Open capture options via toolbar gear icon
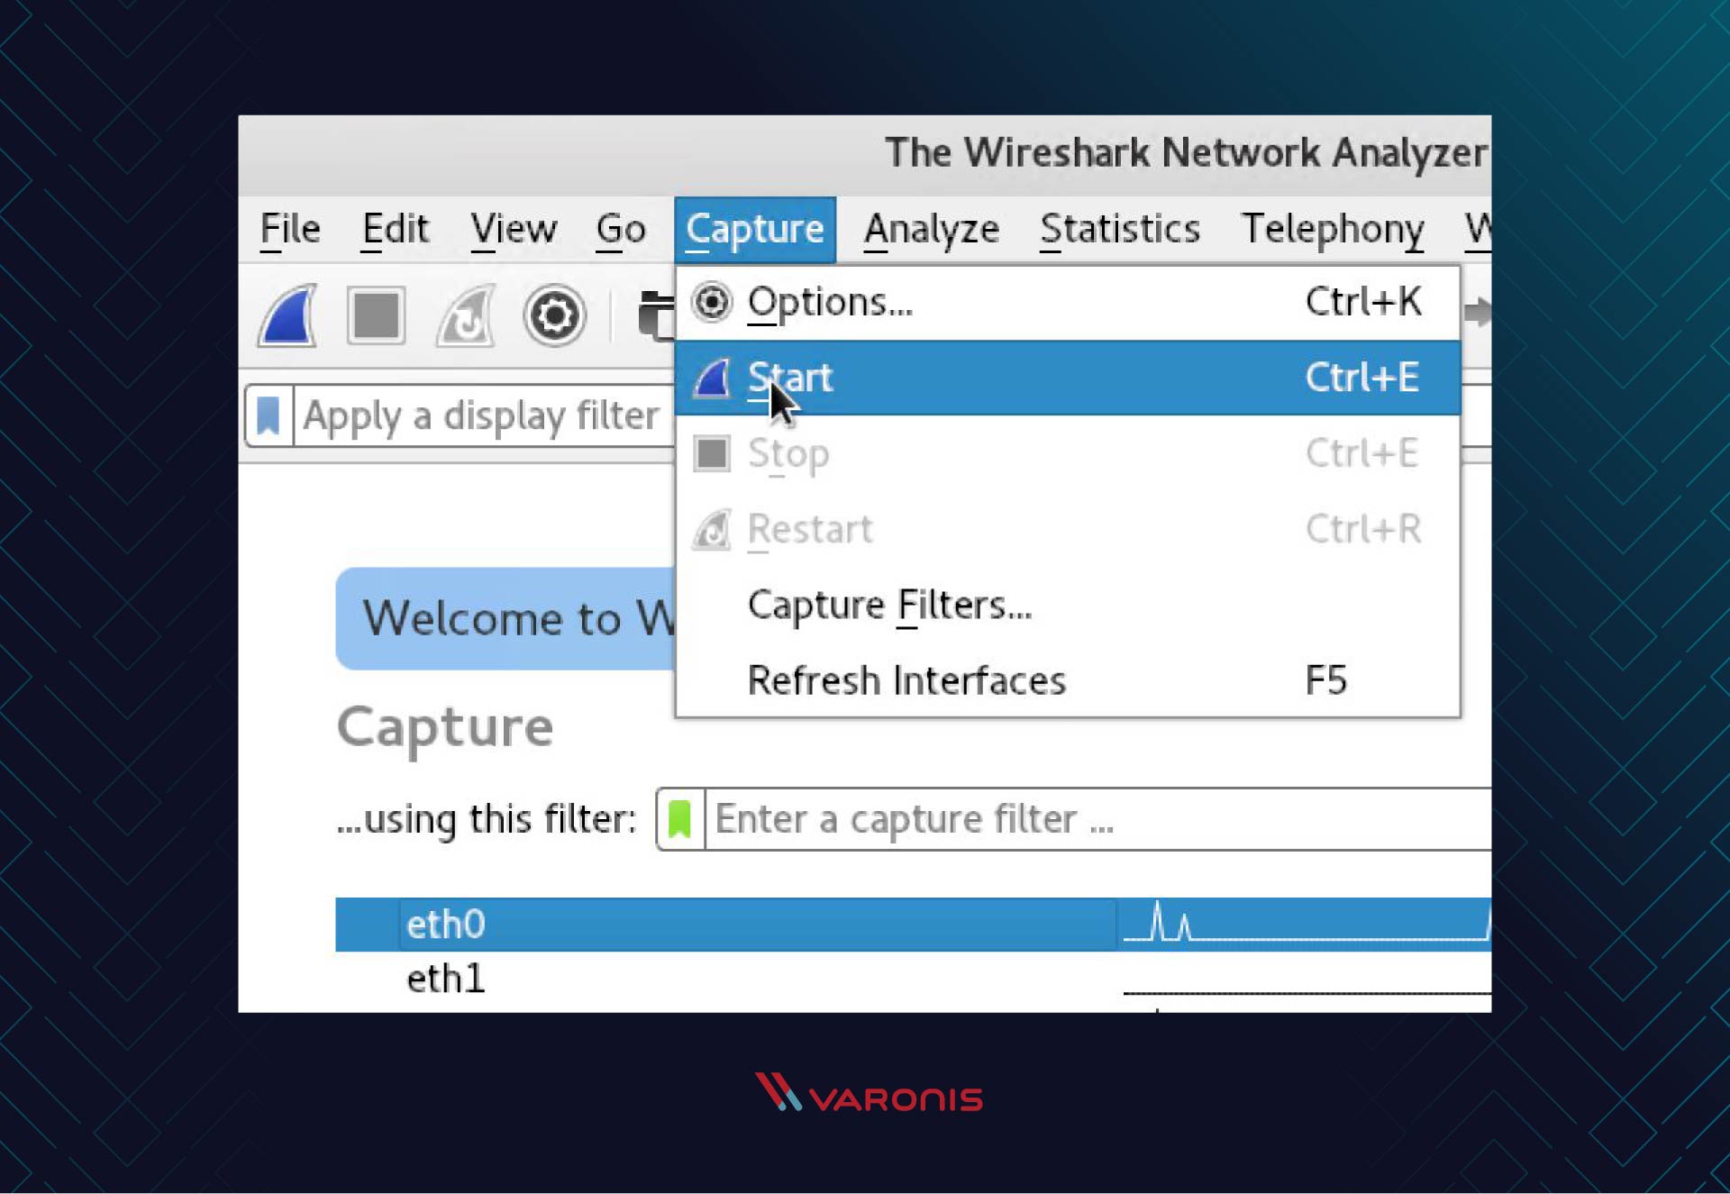 (554, 315)
